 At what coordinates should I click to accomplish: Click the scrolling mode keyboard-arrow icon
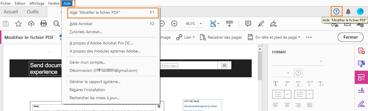coord(230,24)
